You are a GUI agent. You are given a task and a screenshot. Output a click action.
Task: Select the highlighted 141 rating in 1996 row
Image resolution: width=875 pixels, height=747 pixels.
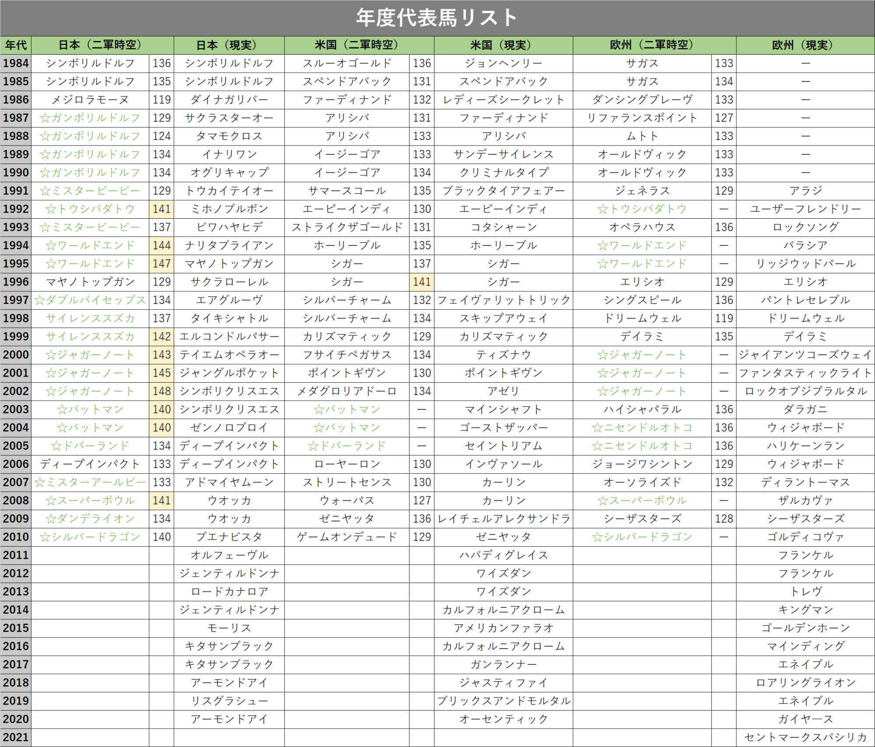pos(422,282)
